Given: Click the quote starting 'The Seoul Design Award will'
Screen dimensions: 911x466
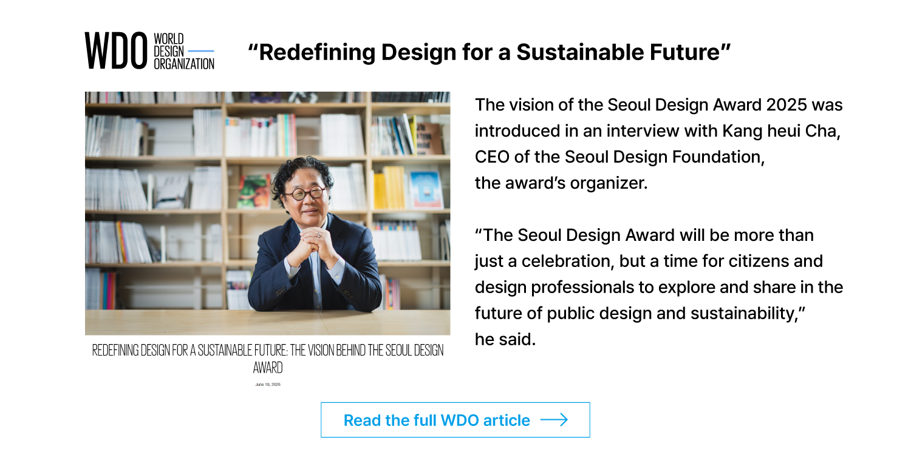Looking at the screenshot, I should 658,274.
